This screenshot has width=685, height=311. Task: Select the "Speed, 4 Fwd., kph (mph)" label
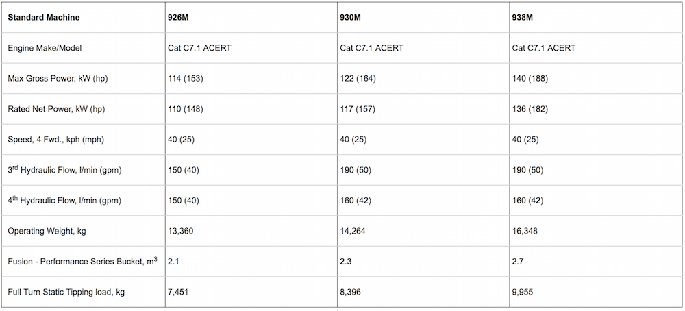tap(57, 140)
